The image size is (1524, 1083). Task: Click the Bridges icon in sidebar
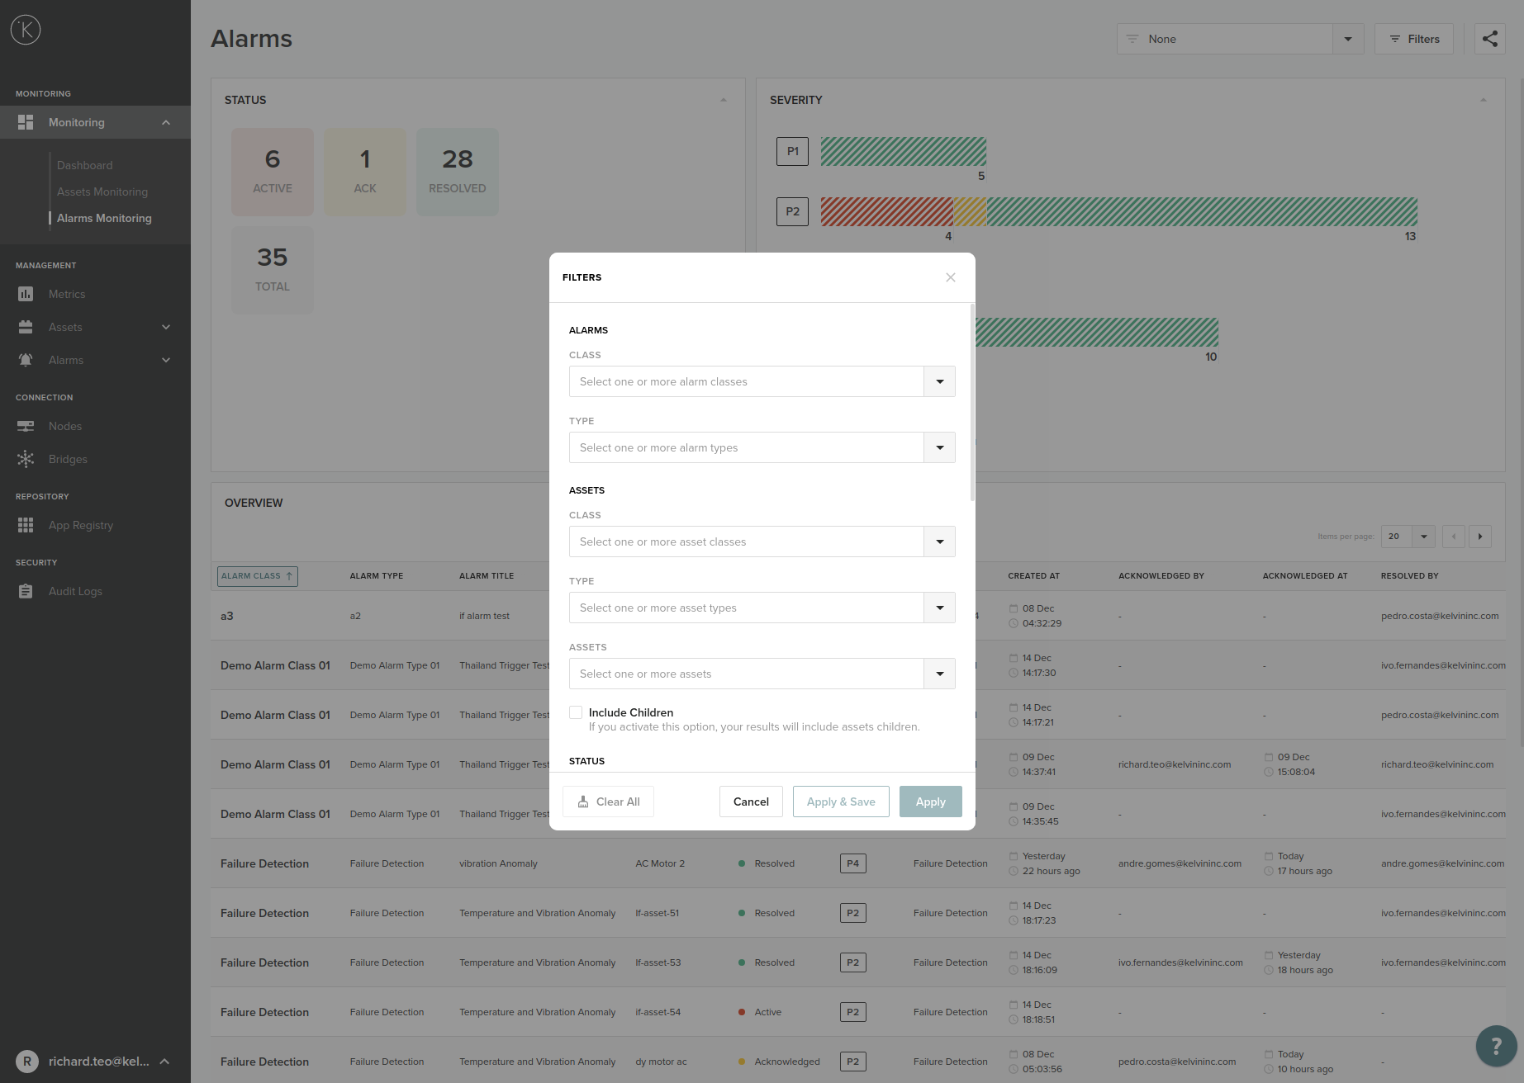point(26,459)
